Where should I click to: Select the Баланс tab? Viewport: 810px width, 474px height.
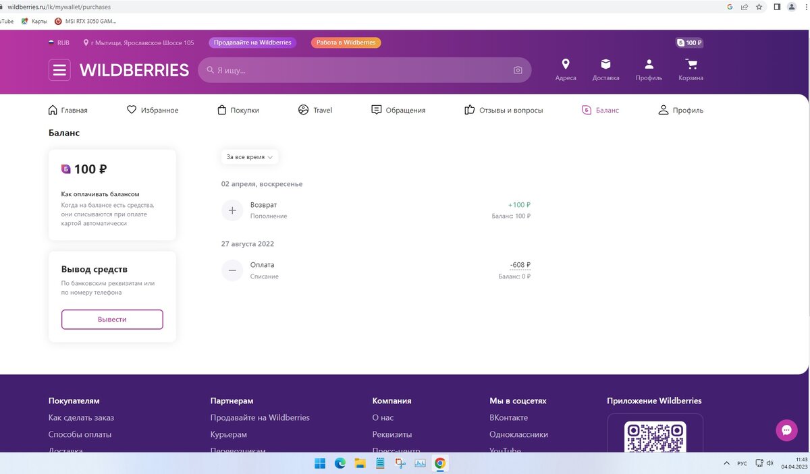click(600, 110)
